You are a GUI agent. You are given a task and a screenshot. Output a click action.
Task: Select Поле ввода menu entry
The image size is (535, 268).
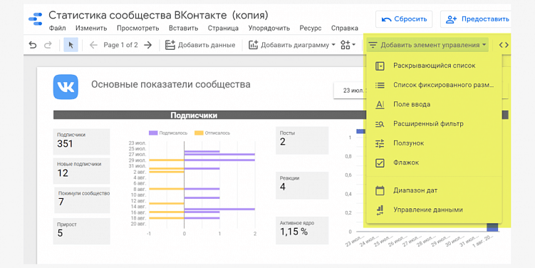point(434,105)
